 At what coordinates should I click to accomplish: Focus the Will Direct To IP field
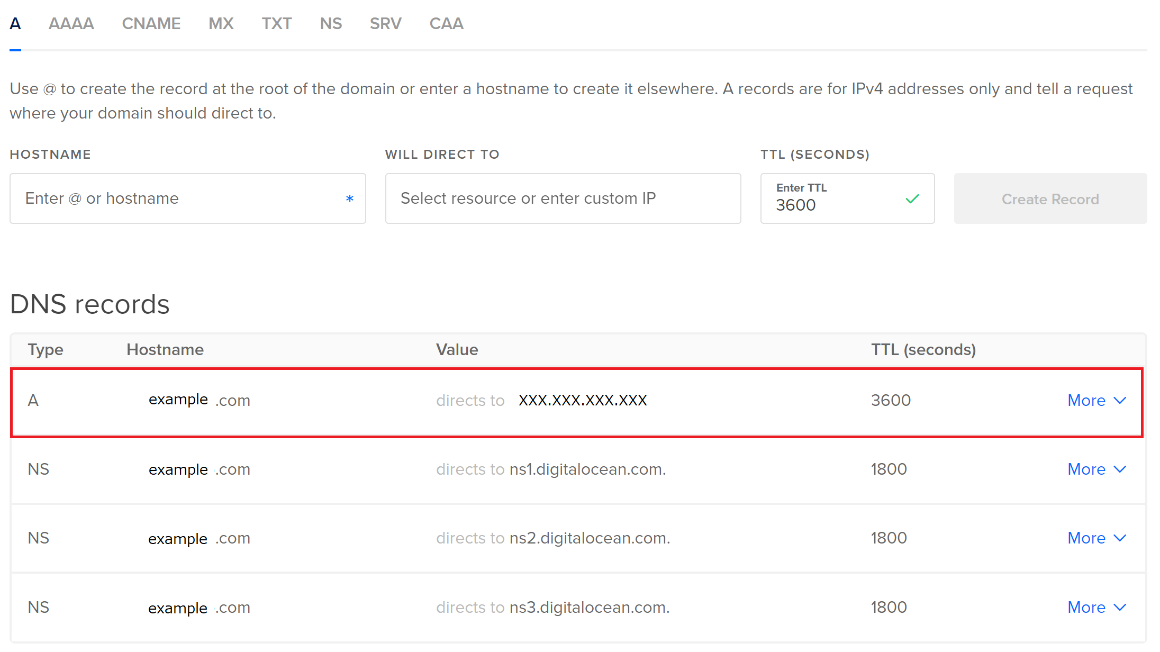pos(563,198)
